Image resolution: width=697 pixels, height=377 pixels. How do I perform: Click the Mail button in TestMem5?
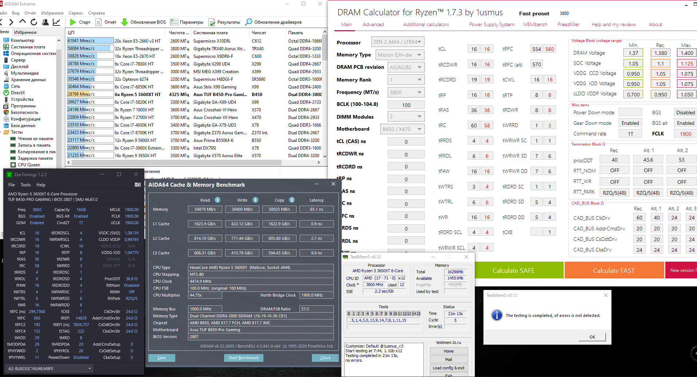pyautogui.click(x=449, y=360)
